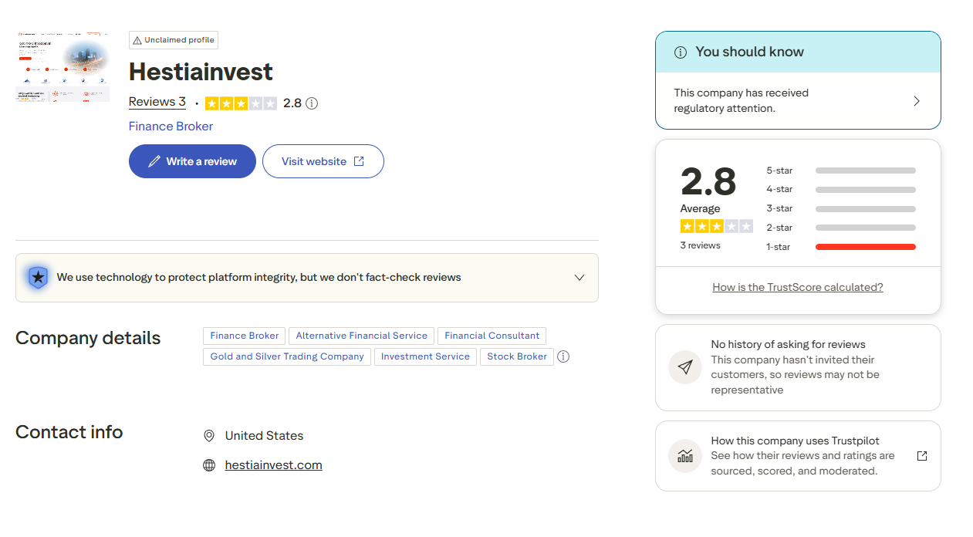
Task: Filter reviews by the 3-star bar
Action: [x=841, y=208]
